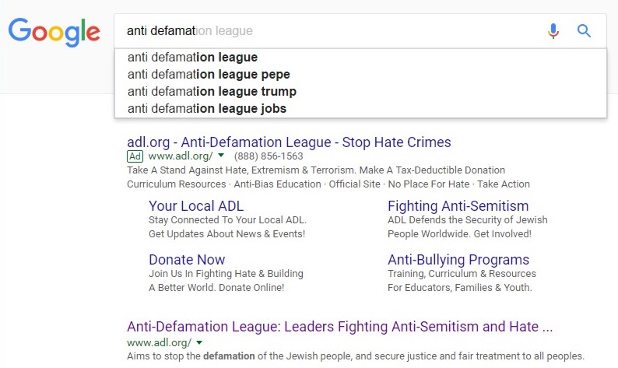The image size is (618, 368).
Task: Open the 'Donate Now' sitelink
Action: point(187,260)
